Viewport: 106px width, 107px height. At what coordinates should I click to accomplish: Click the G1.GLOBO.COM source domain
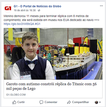point(16,95)
